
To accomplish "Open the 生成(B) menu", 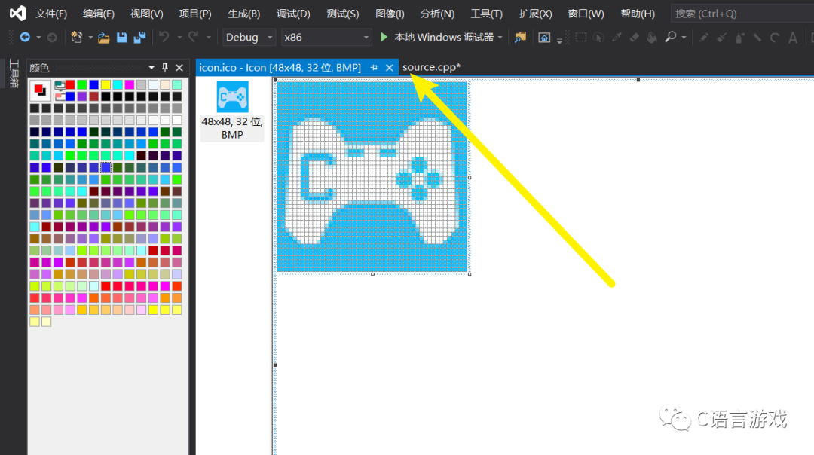I will point(244,14).
